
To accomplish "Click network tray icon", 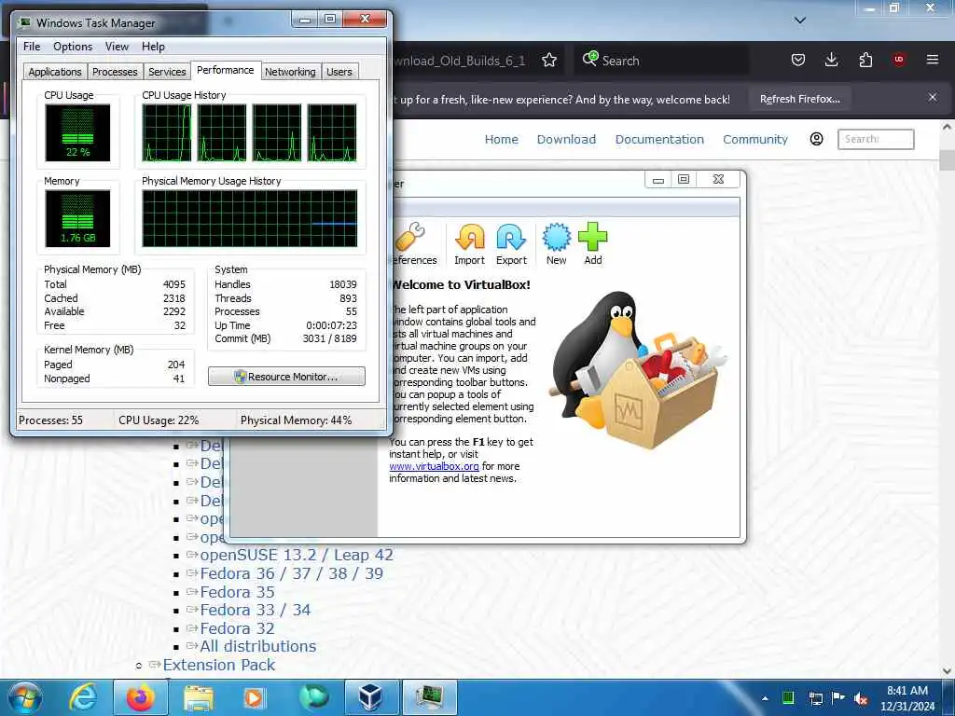I will pos(815,698).
